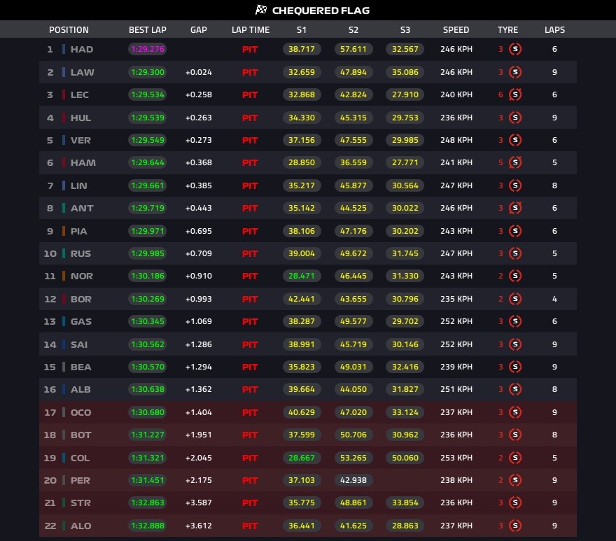The height and width of the screenshot is (541, 616).
Task: Select driver HAD in first position
Action: (82, 50)
